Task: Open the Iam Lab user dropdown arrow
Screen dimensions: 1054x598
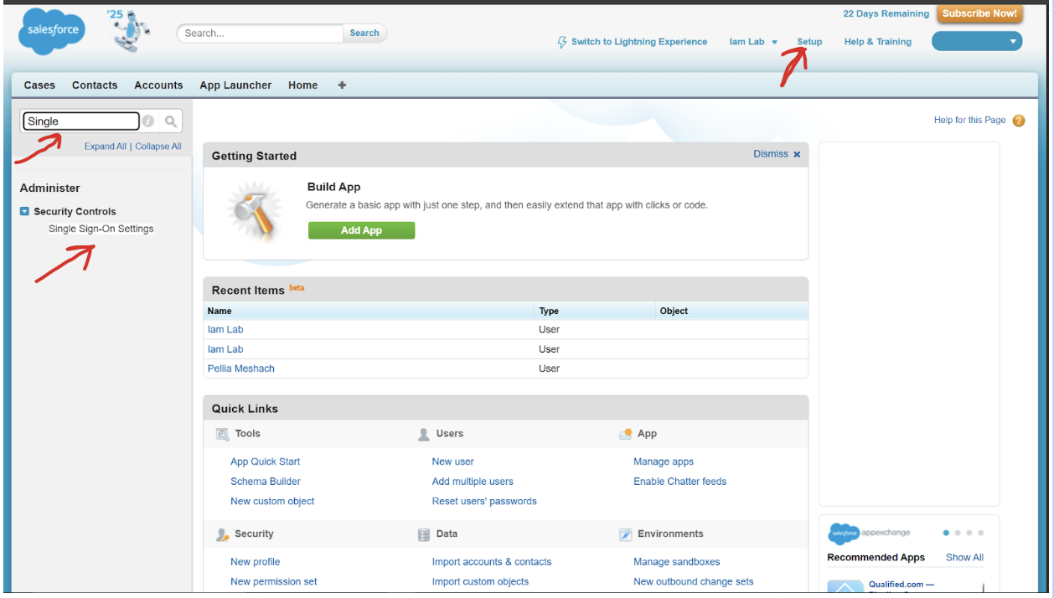Action: coord(774,42)
